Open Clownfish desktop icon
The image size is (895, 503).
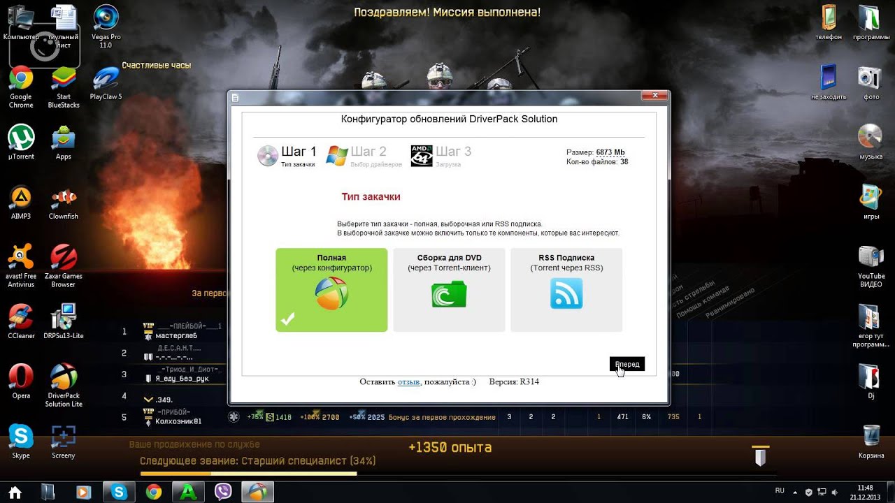click(64, 203)
